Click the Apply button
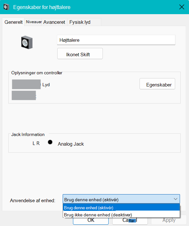The height and width of the screenshot is (226, 189). 169,221
